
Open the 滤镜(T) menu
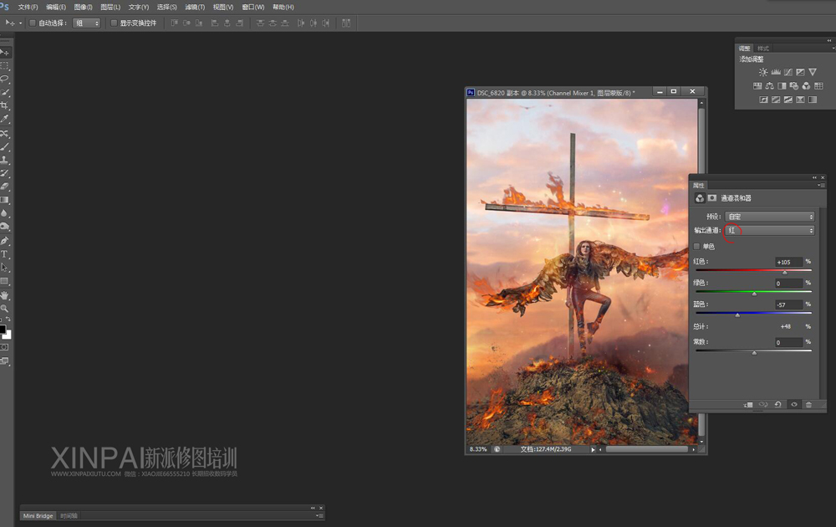click(195, 7)
